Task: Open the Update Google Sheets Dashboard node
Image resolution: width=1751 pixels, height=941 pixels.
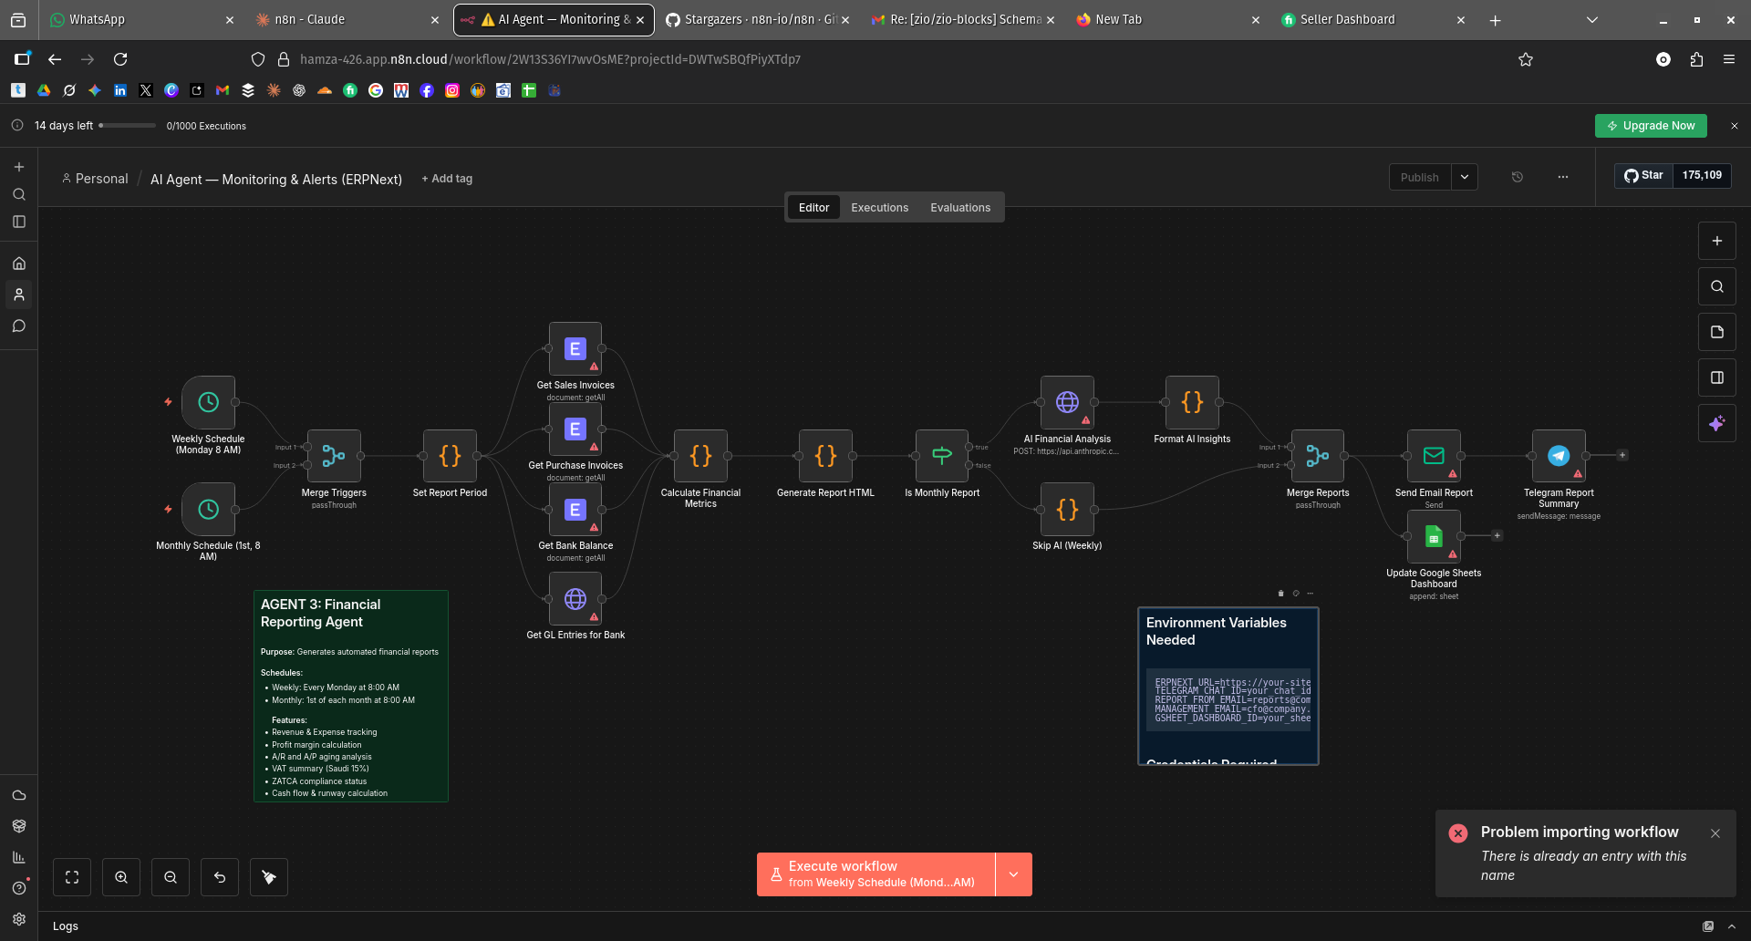Action: (1434, 537)
